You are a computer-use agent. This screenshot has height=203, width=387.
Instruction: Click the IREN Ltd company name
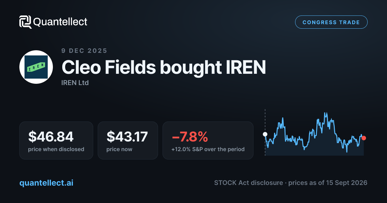point(75,83)
